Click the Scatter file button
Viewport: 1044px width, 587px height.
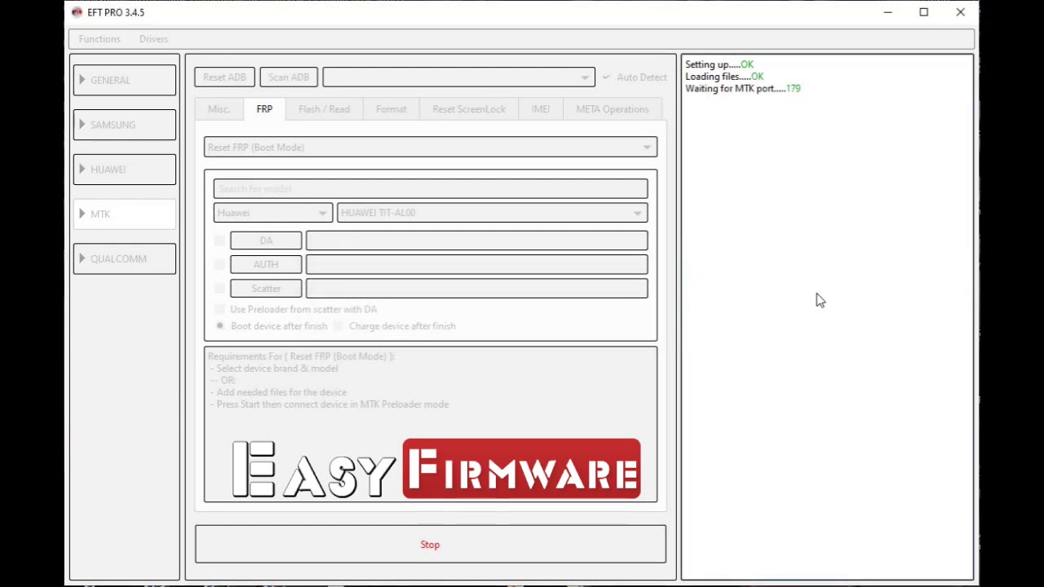[x=266, y=289]
